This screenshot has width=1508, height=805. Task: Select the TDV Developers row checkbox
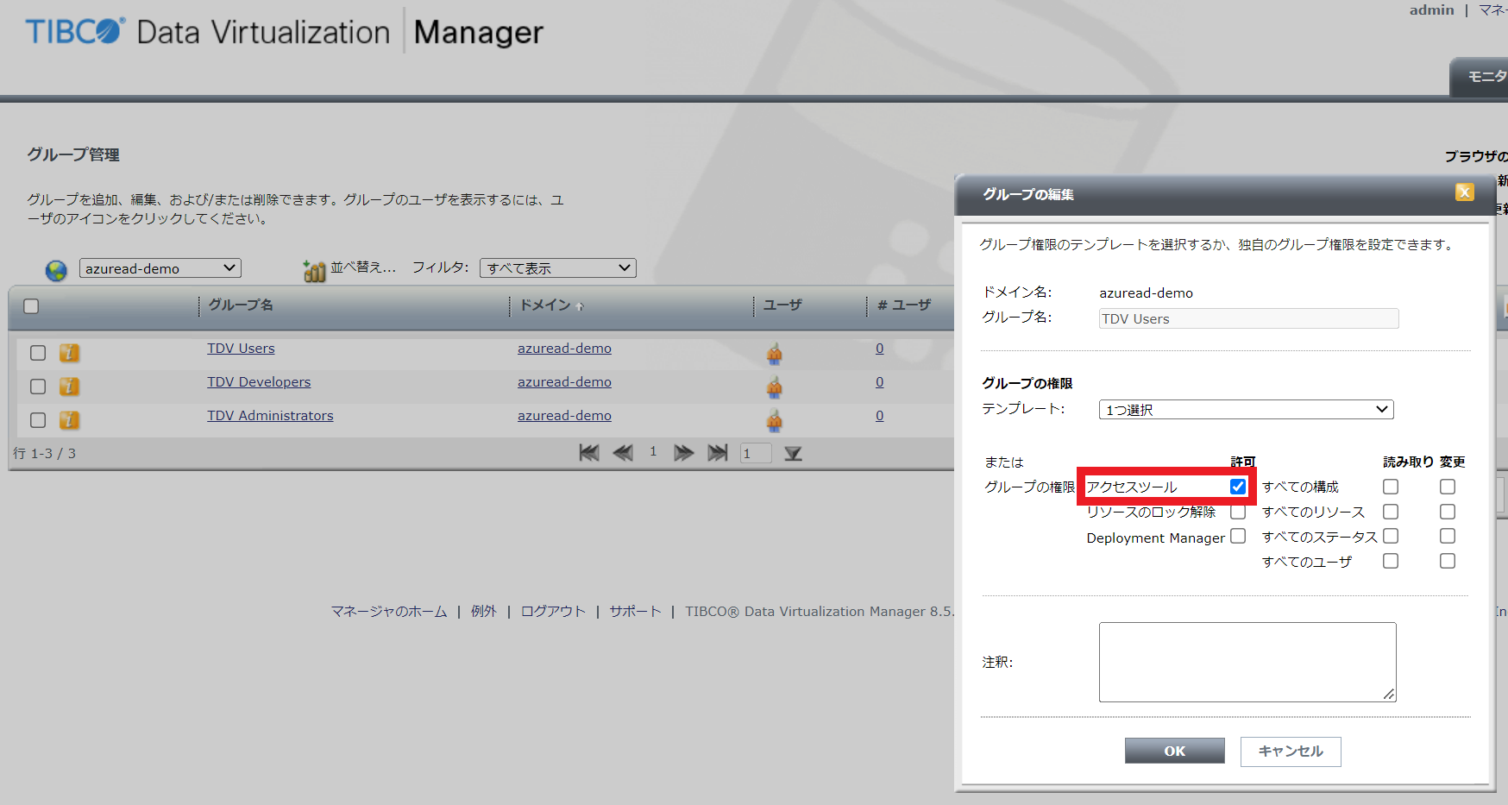click(38, 387)
